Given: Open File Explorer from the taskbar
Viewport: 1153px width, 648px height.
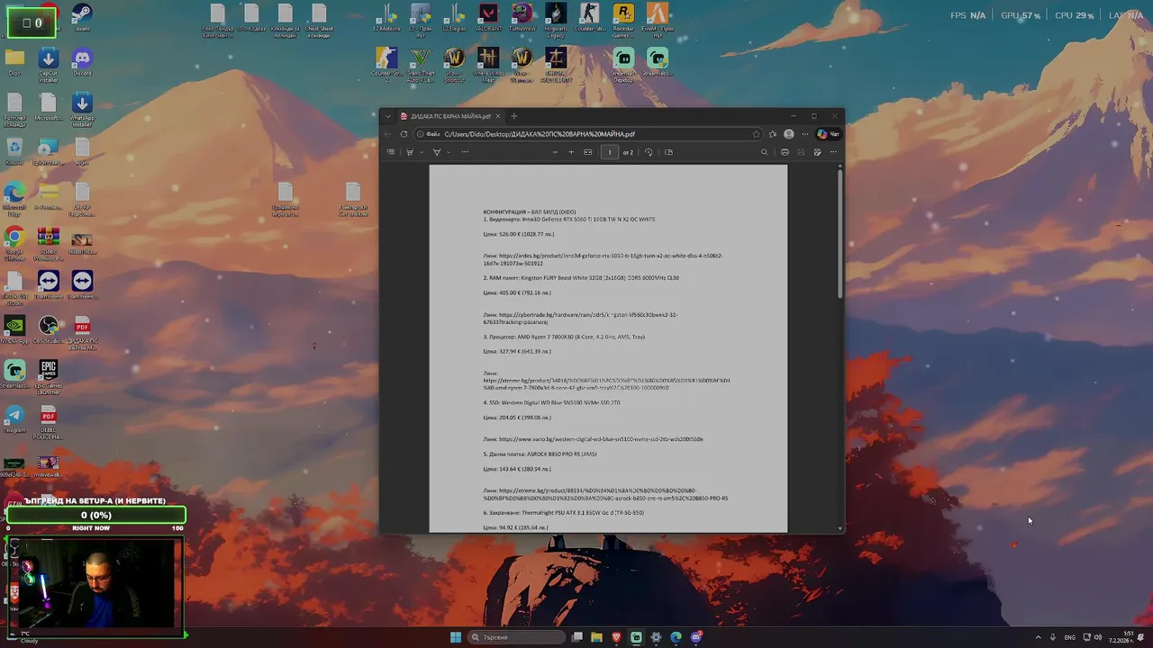Looking at the screenshot, I should point(596,637).
